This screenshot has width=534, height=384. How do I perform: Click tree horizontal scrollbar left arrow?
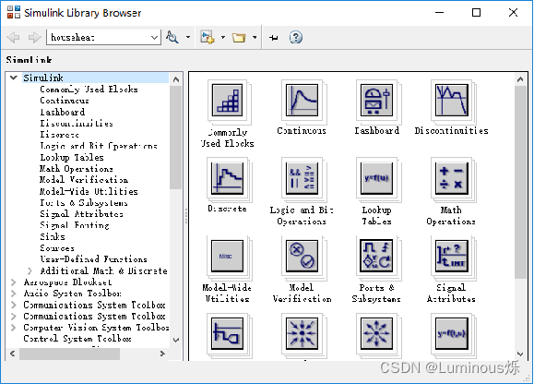[13, 354]
